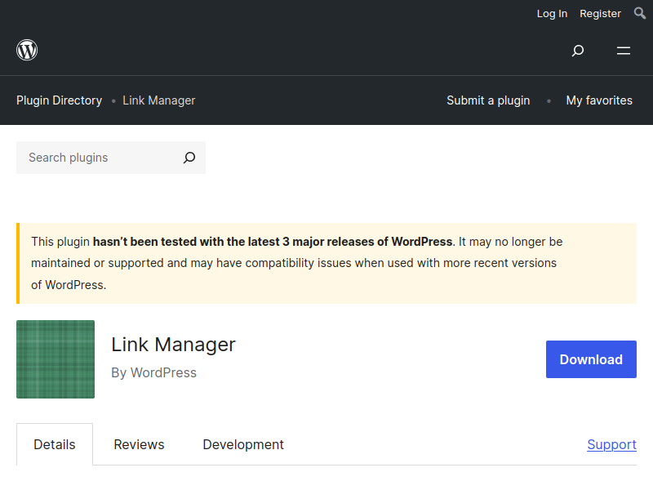
Task: Click the WordPress logo icon
Action: (x=27, y=50)
